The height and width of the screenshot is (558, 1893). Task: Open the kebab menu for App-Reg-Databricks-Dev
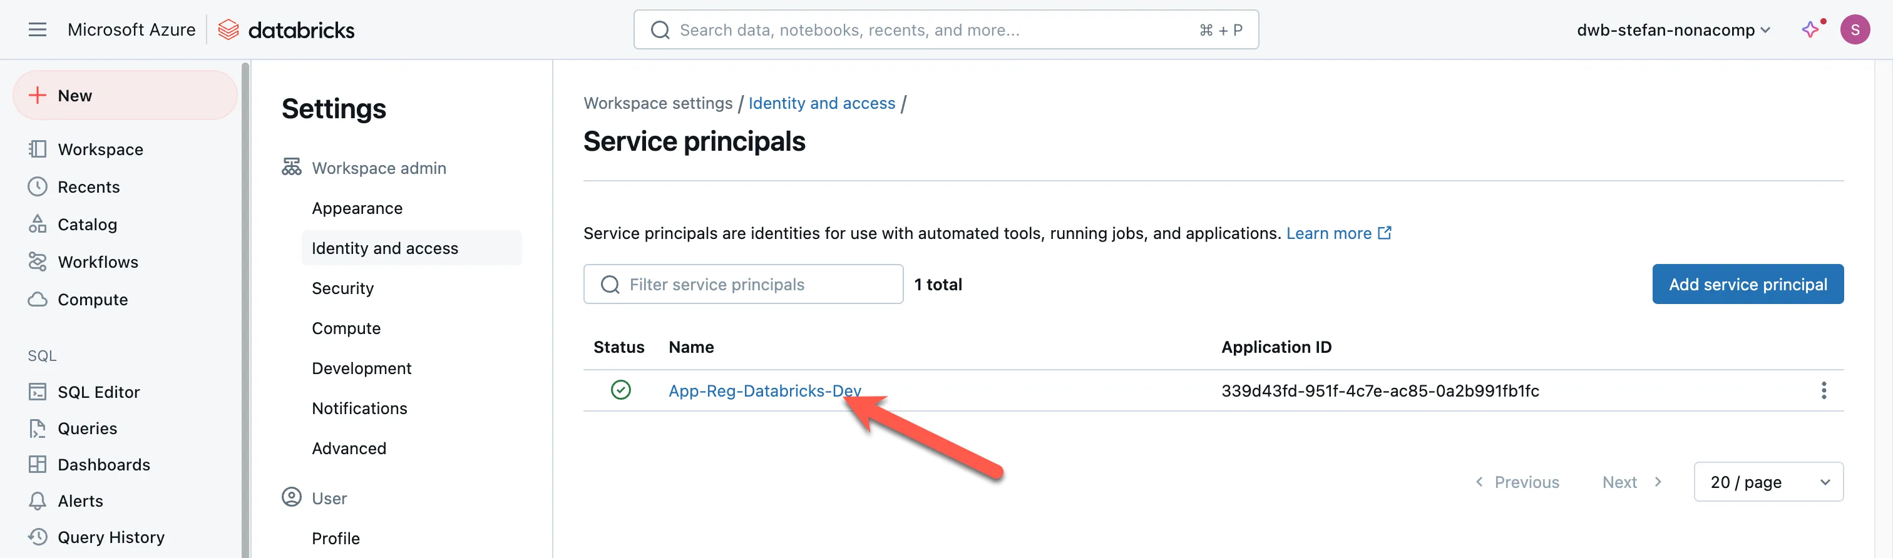tap(1823, 390)
